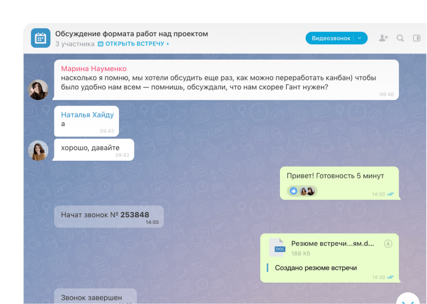Click the add participant icon
Viewport: 427px width, 304px height.
pos(383,38)
